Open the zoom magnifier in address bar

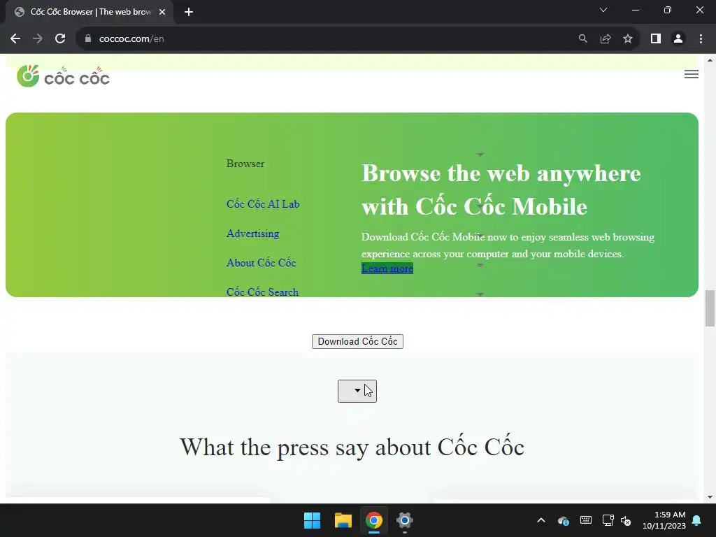coord(582,39)
